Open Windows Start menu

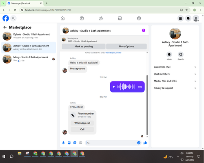pos(4,156)
